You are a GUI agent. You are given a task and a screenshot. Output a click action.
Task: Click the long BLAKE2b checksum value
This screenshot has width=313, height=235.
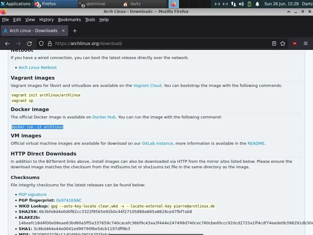coord(166,223)
